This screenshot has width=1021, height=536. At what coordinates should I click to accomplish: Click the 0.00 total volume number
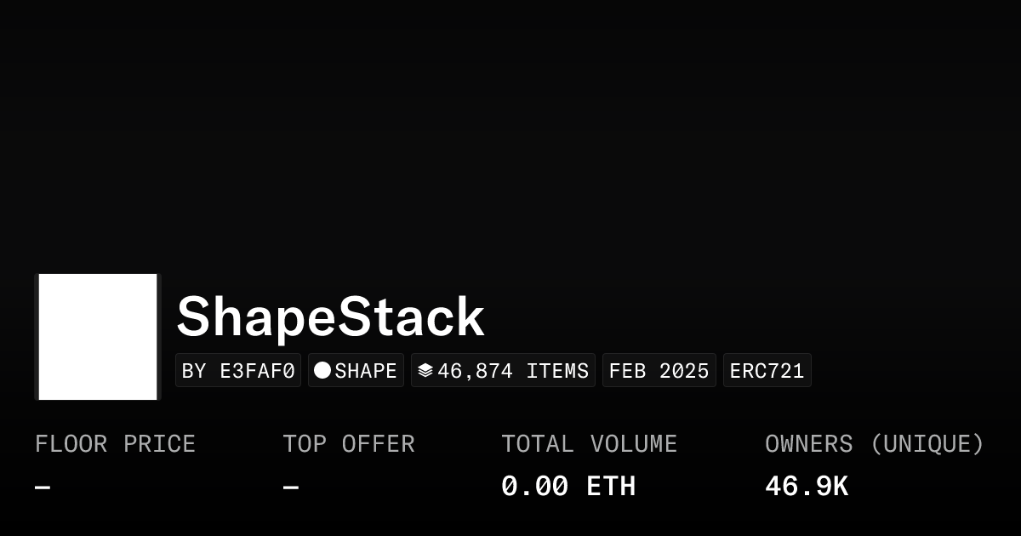534,487
